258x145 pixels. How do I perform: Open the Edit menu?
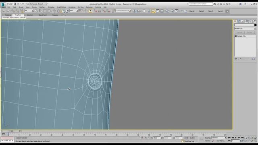point(9,7)
